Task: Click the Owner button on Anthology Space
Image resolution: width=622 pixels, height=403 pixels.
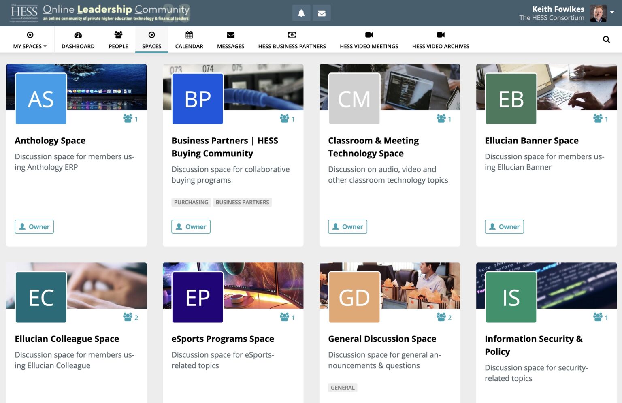Action: 34,226
